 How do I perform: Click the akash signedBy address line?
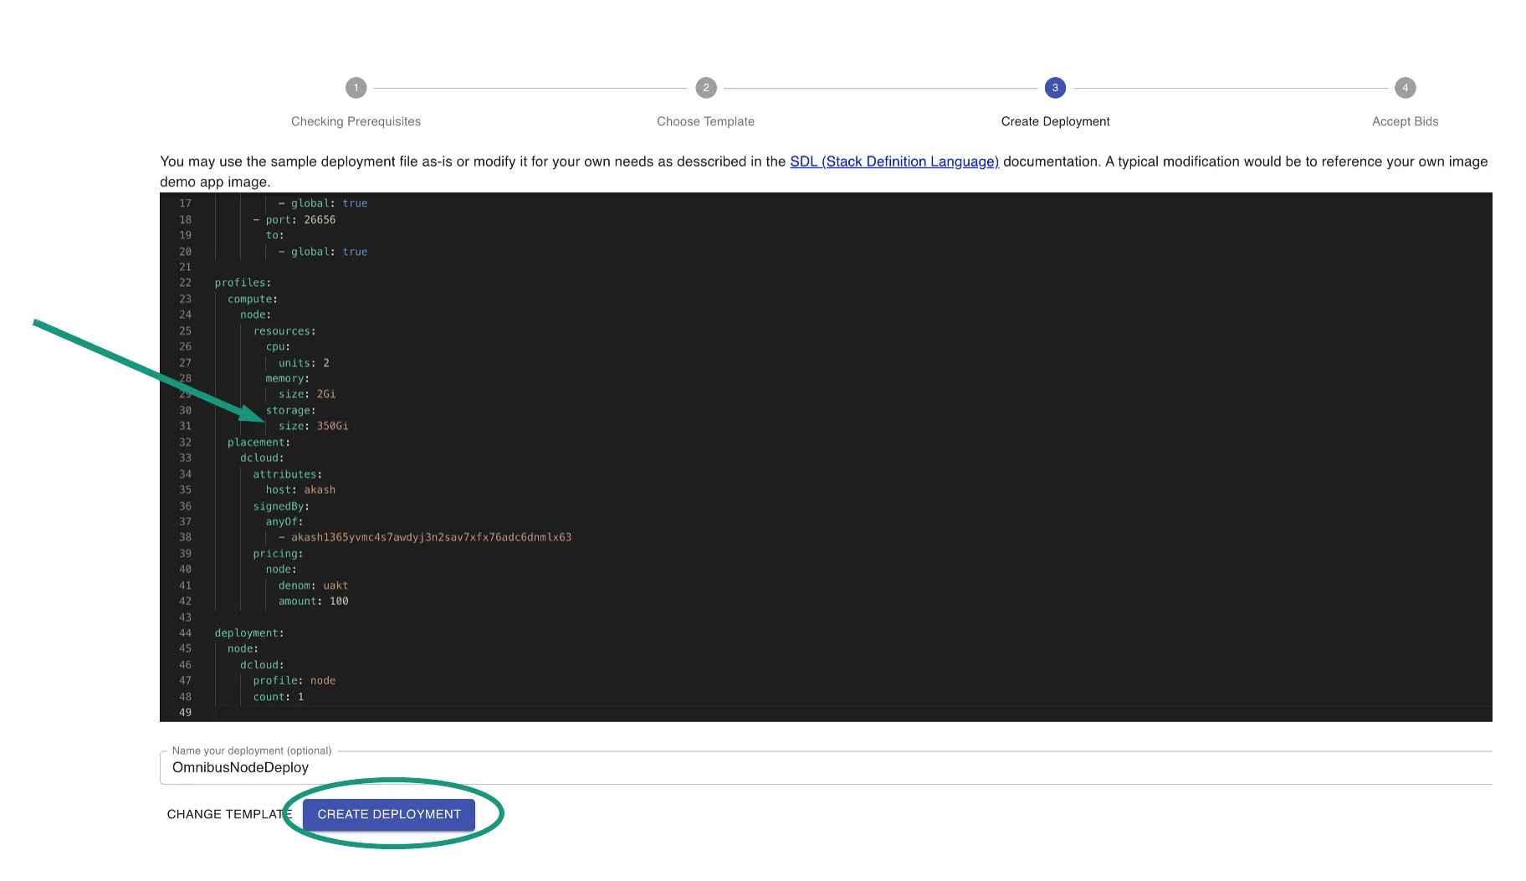point(431,537)
